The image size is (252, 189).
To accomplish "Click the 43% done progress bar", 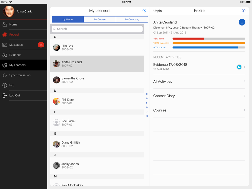I will [x=209, y=39].
